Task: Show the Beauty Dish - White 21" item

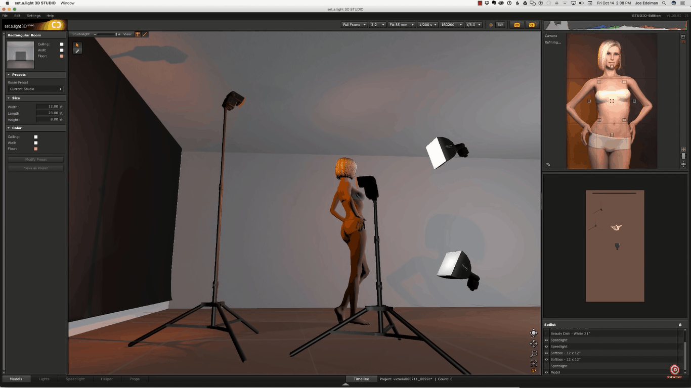Action: click(x=546, y=333)
